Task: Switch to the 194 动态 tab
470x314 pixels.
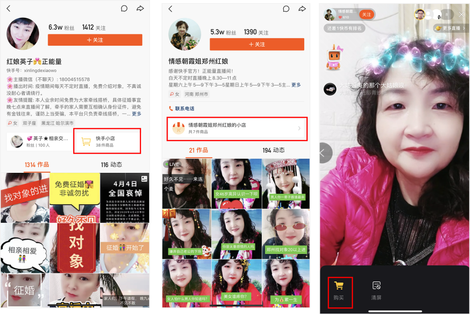Action: [273, 150]
